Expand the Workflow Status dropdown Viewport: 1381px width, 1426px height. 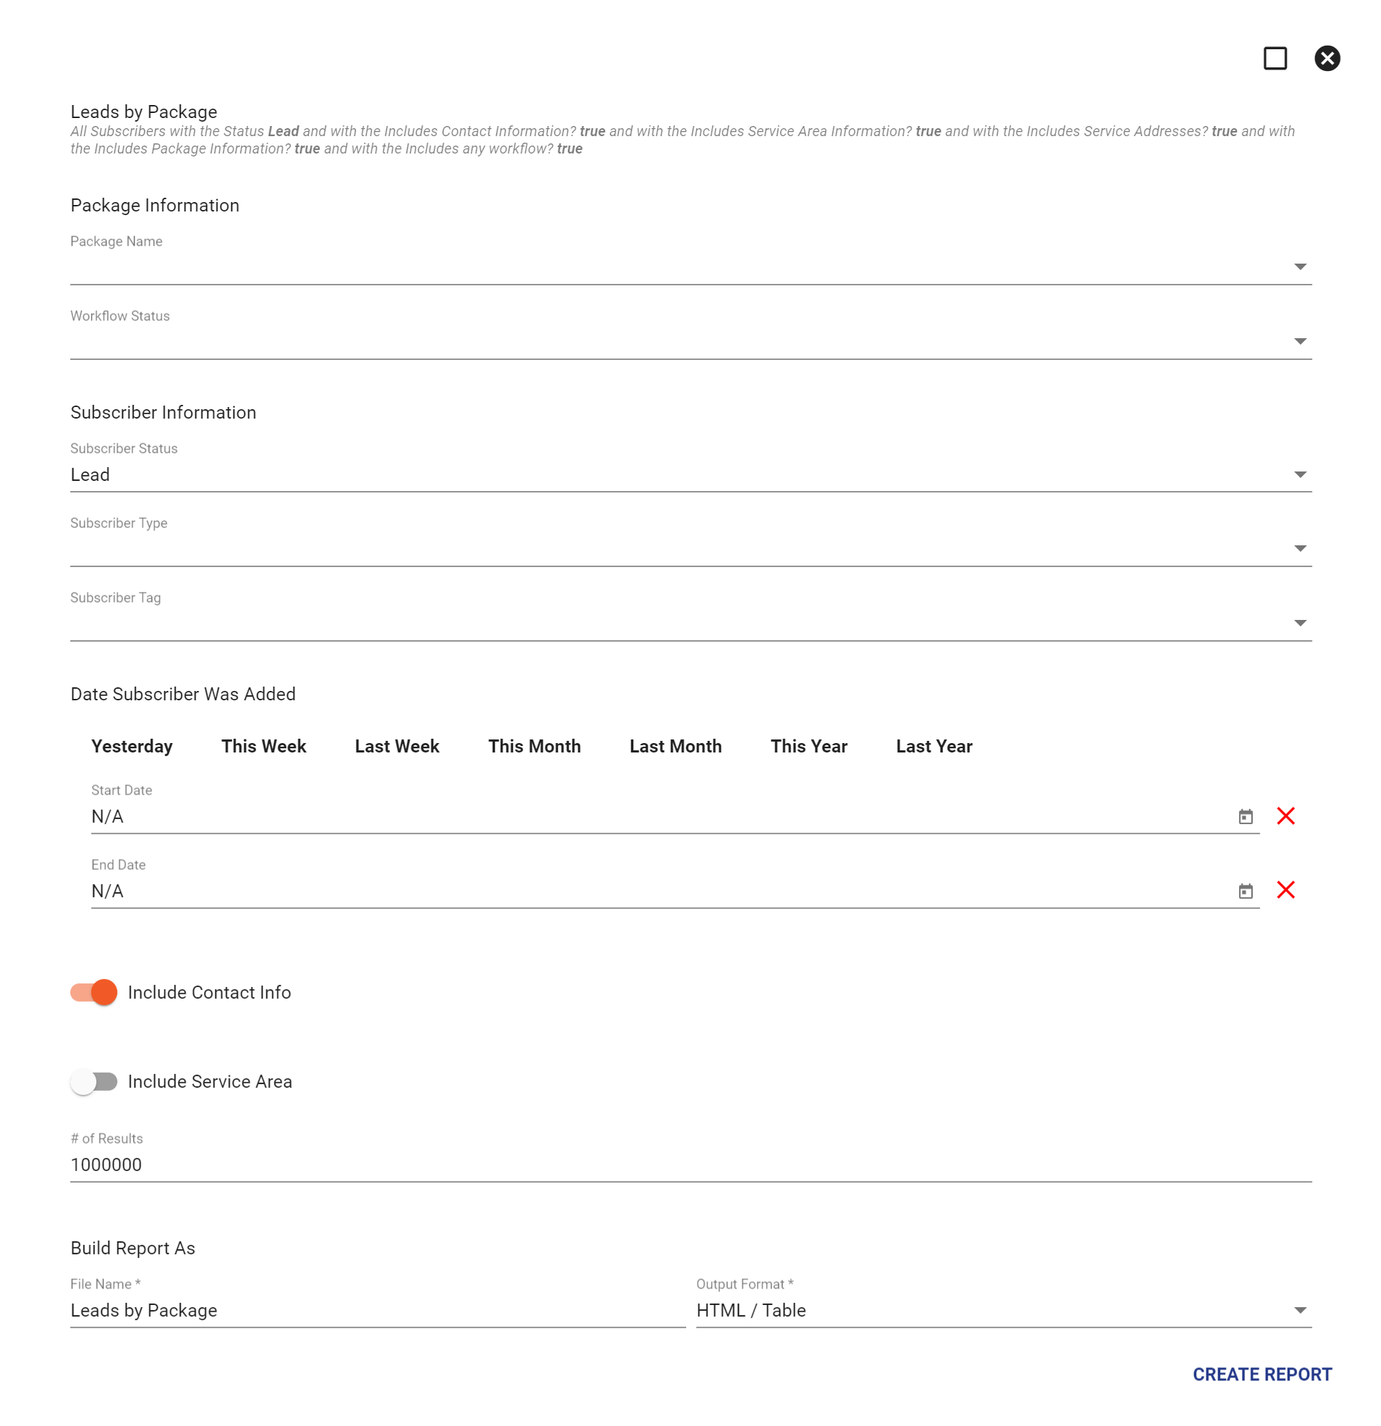click(690, 341)
